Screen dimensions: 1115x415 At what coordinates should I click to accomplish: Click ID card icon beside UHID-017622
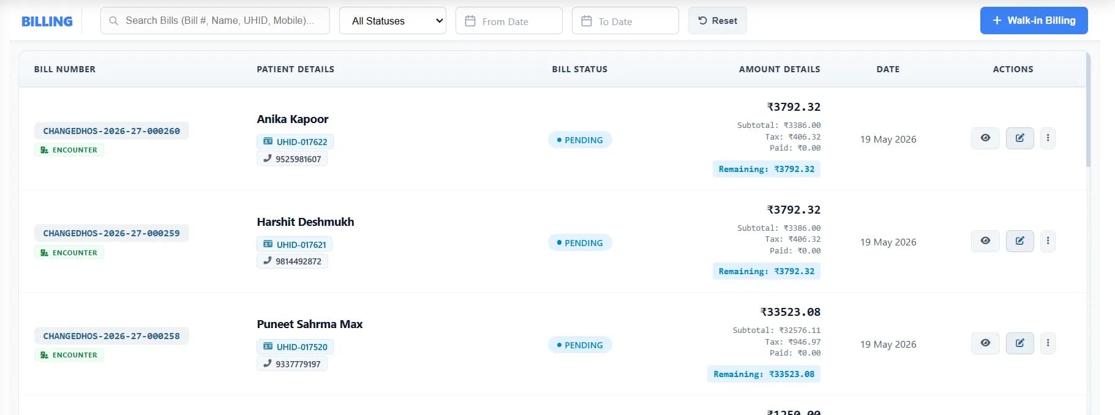click(268, 141)
